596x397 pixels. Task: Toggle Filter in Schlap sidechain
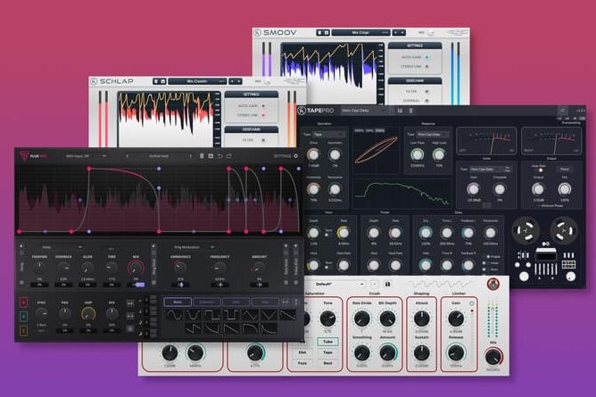[263, 140]
